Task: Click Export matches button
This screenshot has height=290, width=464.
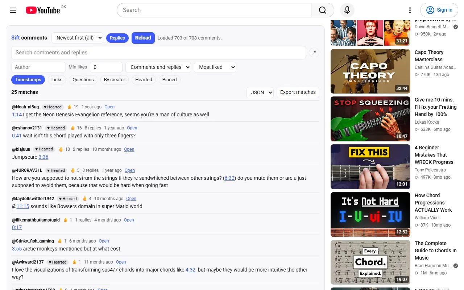Action: coord(298,92)
